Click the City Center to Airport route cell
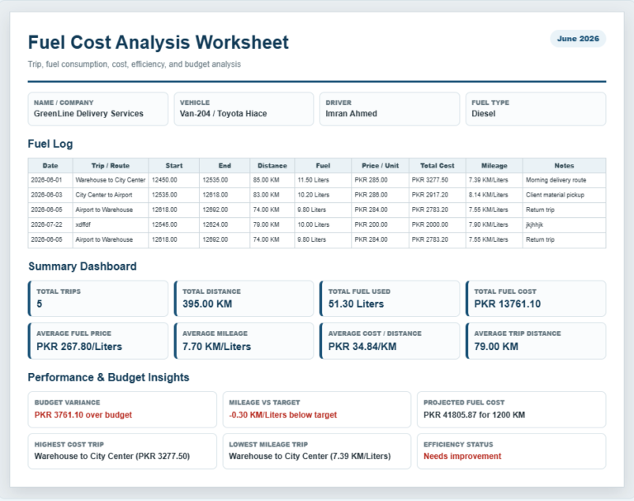This screenshot has height=501, width=634. (x=111, y=196)
